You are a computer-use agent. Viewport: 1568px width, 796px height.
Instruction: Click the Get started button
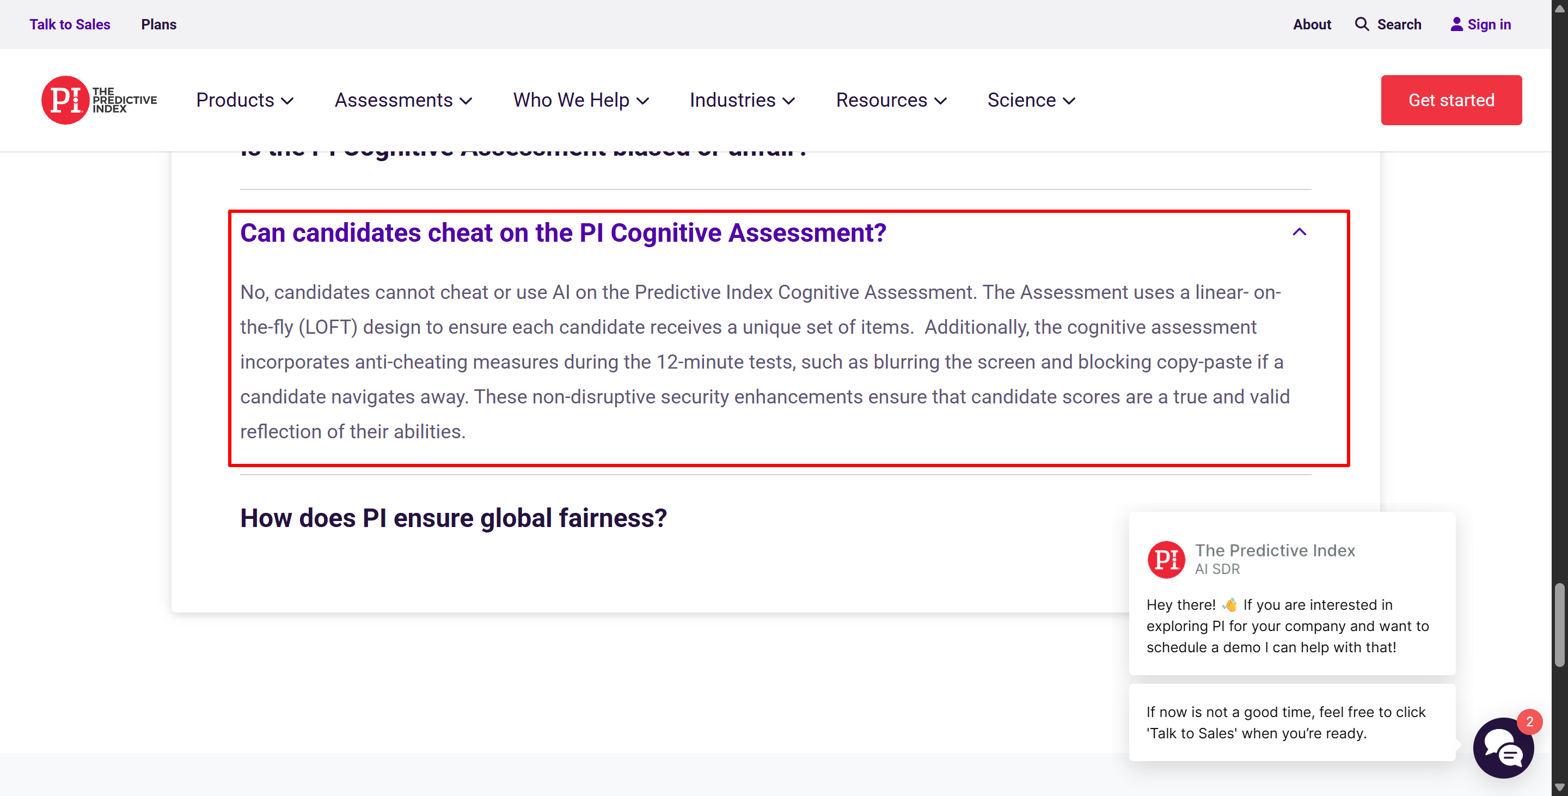coord(1451,100)
